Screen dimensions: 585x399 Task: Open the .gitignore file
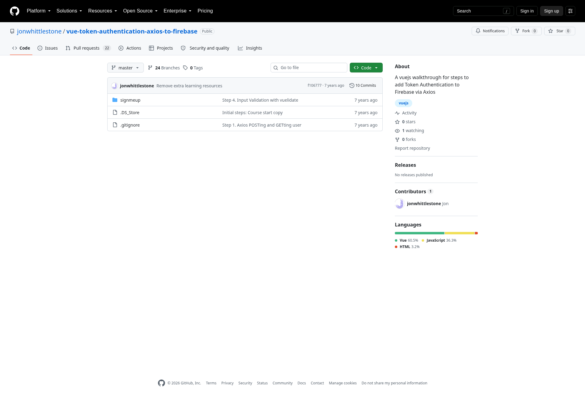tap(130, 125)
